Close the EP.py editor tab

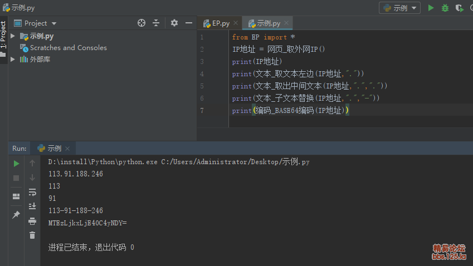(x=236, y=23)
